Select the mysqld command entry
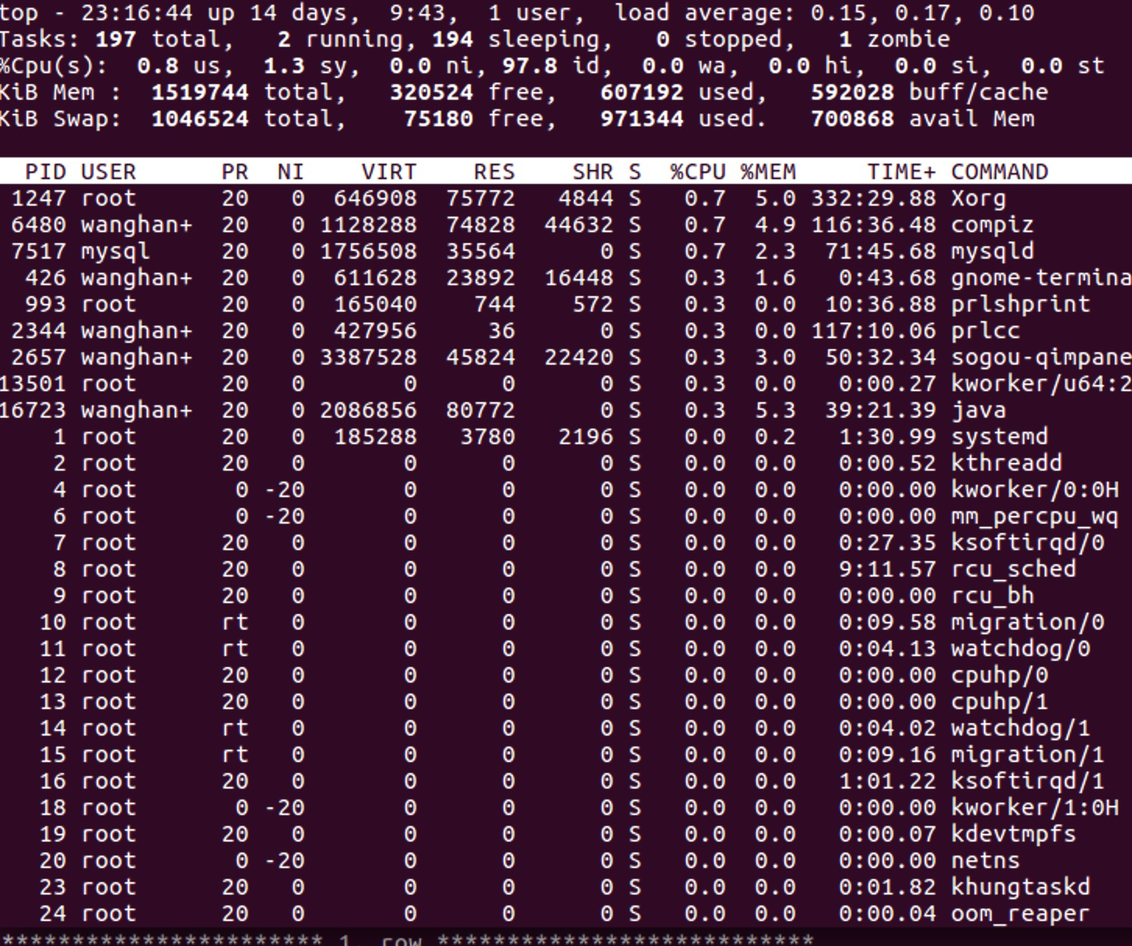1132x946 pixels. (x=992, y=252)
